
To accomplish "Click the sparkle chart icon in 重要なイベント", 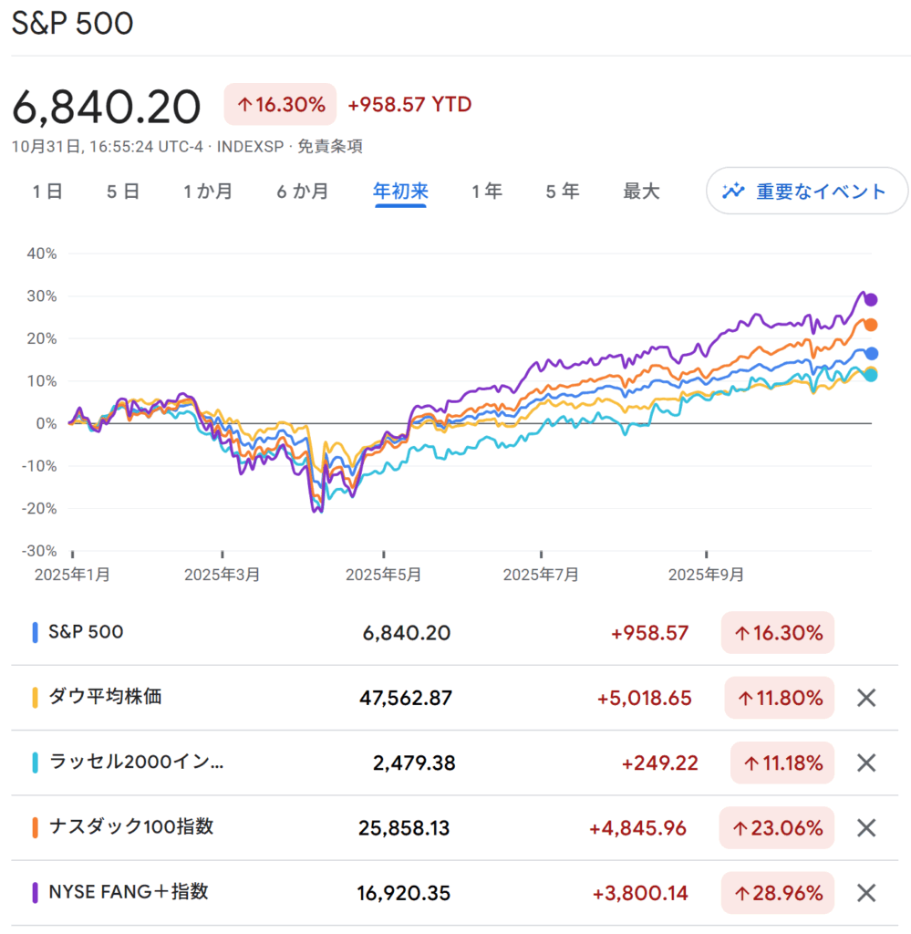I will (733, 192).
